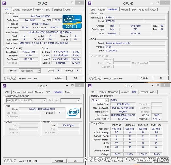The width and height of the screenshot is (171, 165).
Task: Click Instructions field MMX, SSE list
Action: point(50,43)
